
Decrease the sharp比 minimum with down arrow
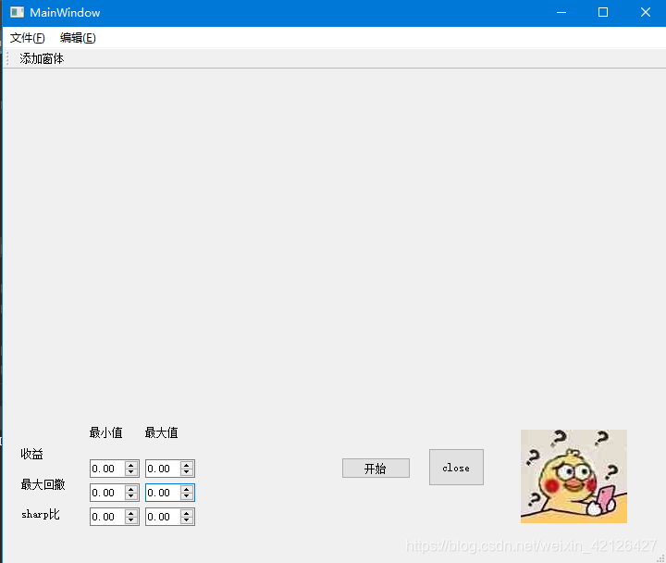[131, 521]
